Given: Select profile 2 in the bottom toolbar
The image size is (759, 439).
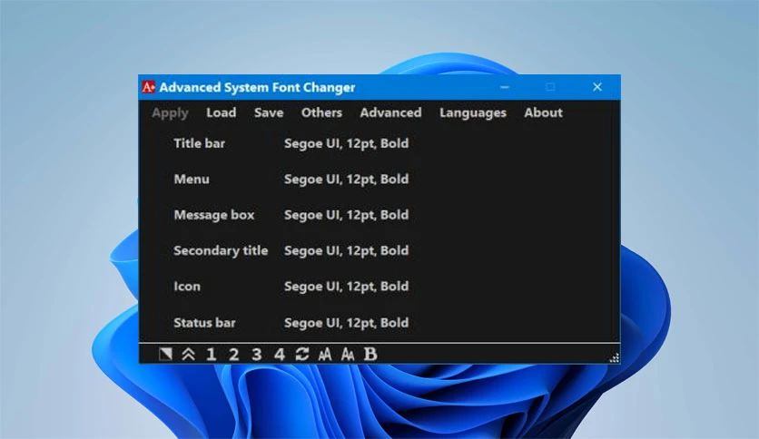Looking at the screenshot, I should pos(234,355).
